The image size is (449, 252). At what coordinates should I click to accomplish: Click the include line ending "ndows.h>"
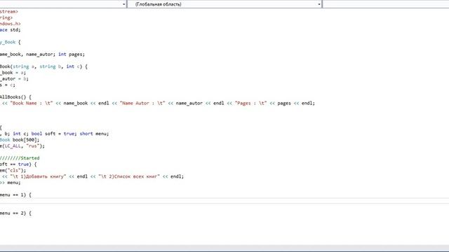pyautogui.click(x=11, y=24)
